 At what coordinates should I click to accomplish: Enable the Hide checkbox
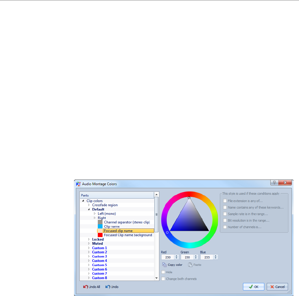[x=163, y=272]
